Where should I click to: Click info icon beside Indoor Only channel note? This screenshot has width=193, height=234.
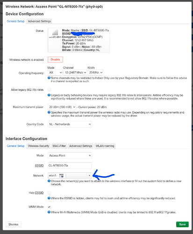[49, 78]
